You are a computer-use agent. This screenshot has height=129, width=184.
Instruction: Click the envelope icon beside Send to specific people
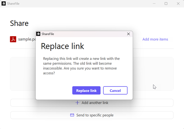tap(72, 115)
